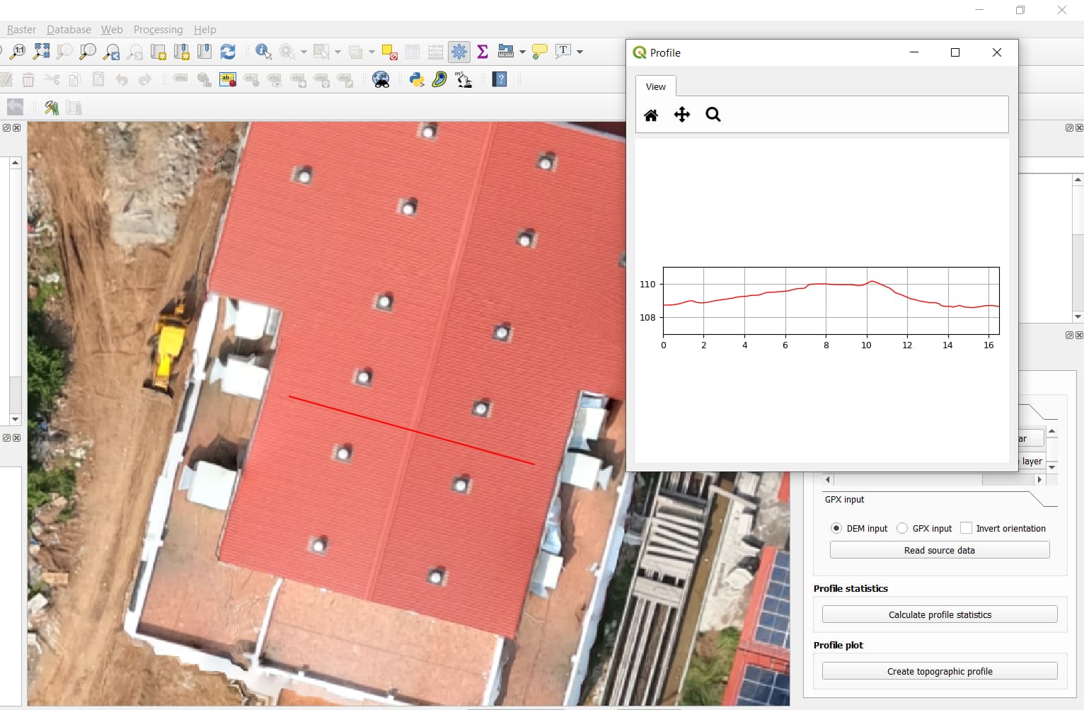Click the statistical summary sigma icon
1084x710 pixels.
tap(483, 51)
